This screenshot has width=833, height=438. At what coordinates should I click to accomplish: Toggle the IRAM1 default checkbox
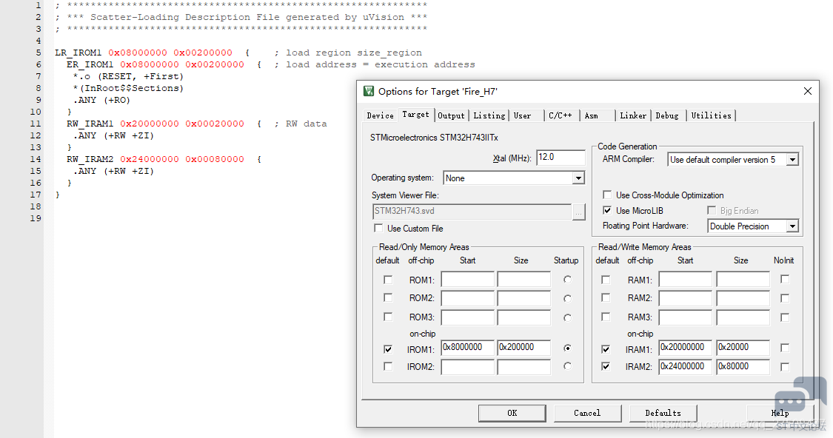606,348
